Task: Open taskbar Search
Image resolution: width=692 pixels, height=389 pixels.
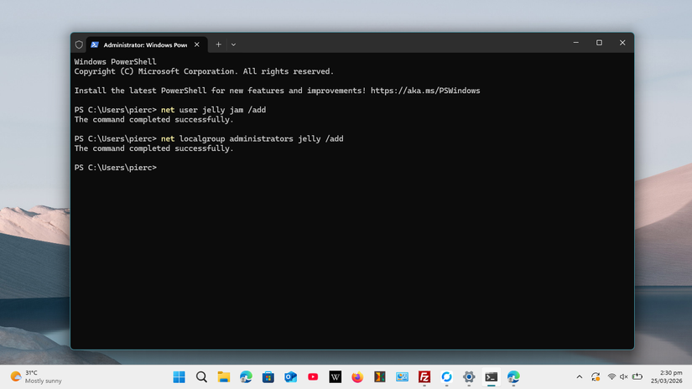Action: (x=201, y=376)
